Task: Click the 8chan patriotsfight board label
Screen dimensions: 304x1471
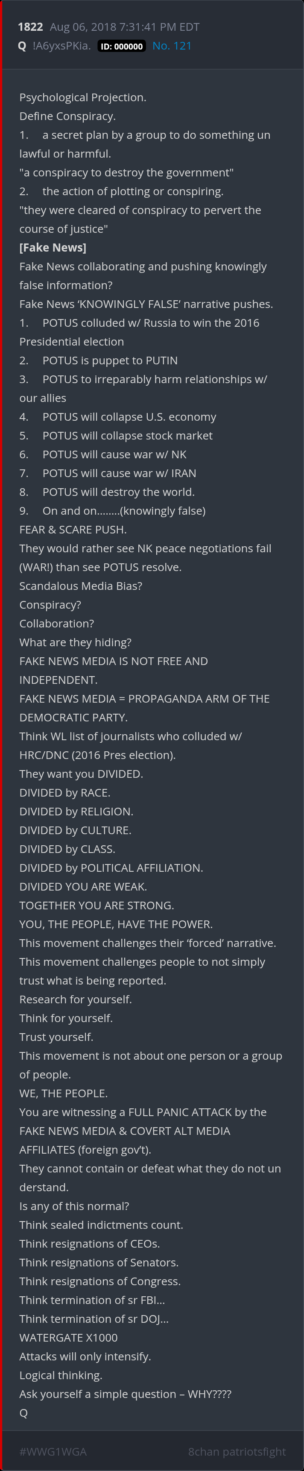Action: point(237,1451)
